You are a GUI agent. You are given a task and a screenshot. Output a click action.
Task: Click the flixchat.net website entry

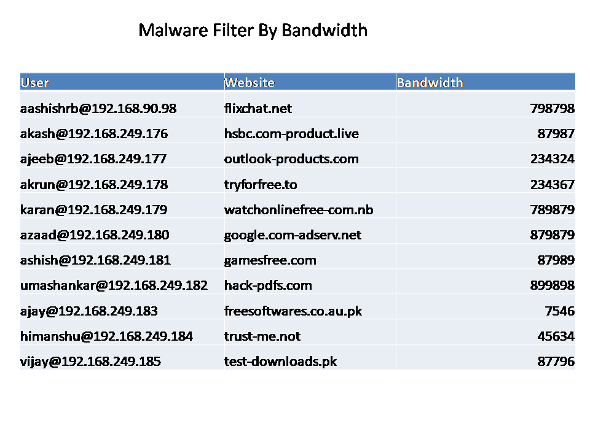[258, 109]
